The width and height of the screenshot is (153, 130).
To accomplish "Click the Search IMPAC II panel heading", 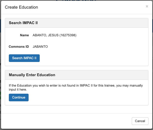I will tap(23, 23).
